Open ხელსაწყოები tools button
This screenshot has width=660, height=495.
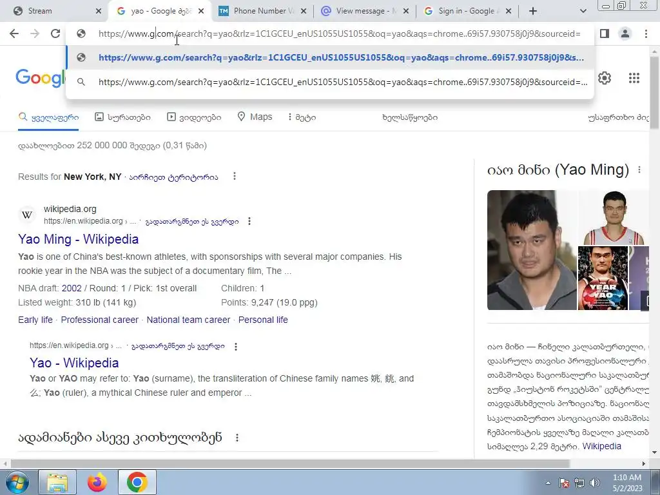pos(410,117)
